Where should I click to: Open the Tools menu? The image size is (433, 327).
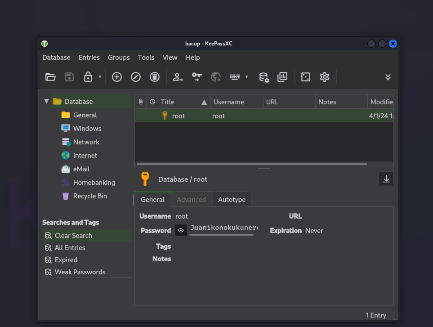[x=146, y=58]
